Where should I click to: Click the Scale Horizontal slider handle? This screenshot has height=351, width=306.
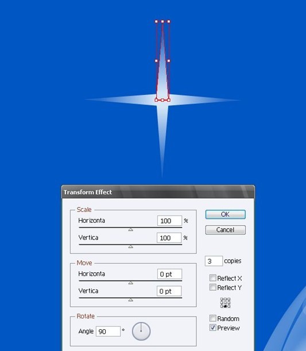131,230
